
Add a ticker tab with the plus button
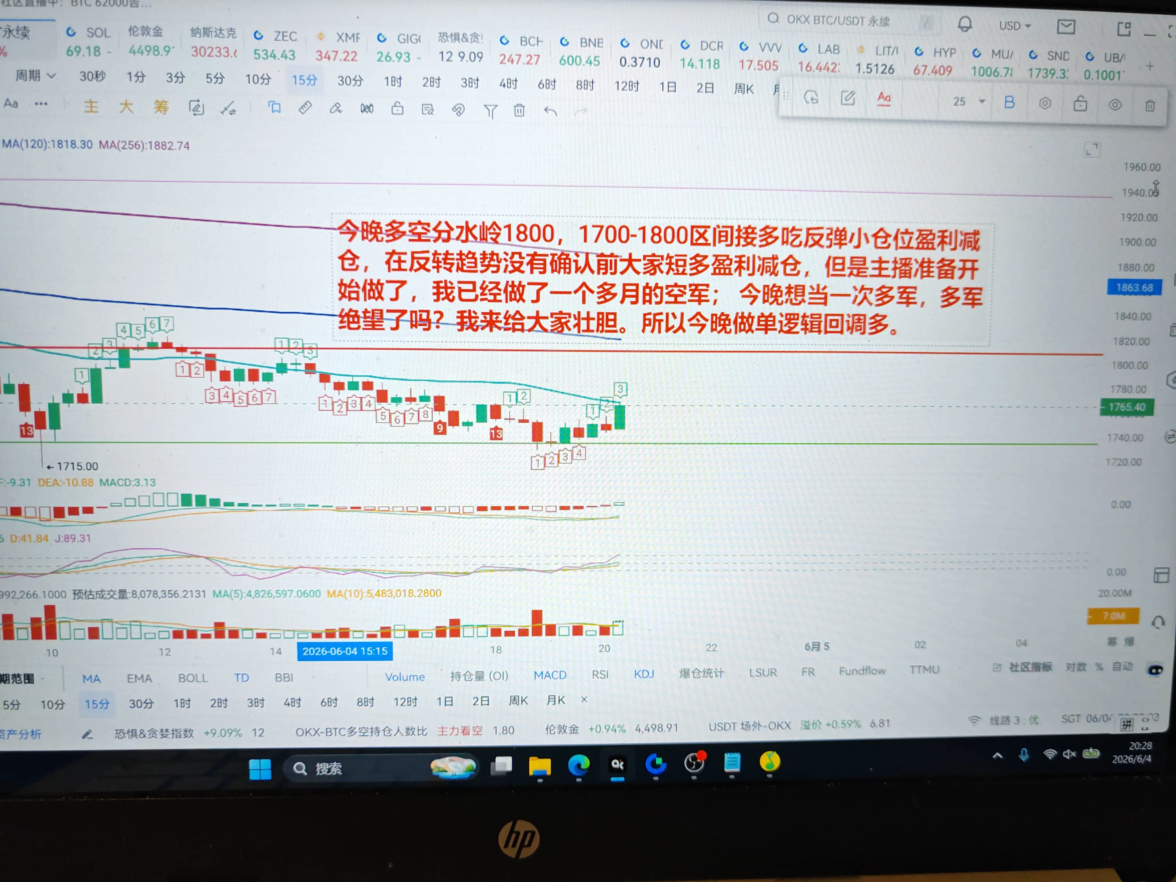click(1150, 66)
